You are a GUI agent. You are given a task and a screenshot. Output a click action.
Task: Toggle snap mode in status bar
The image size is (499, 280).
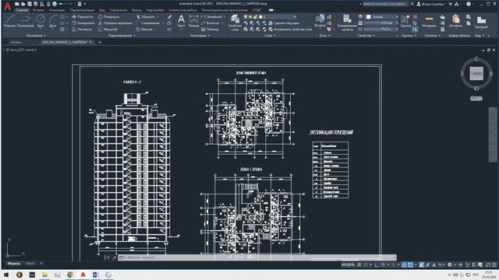pos(366,264)
